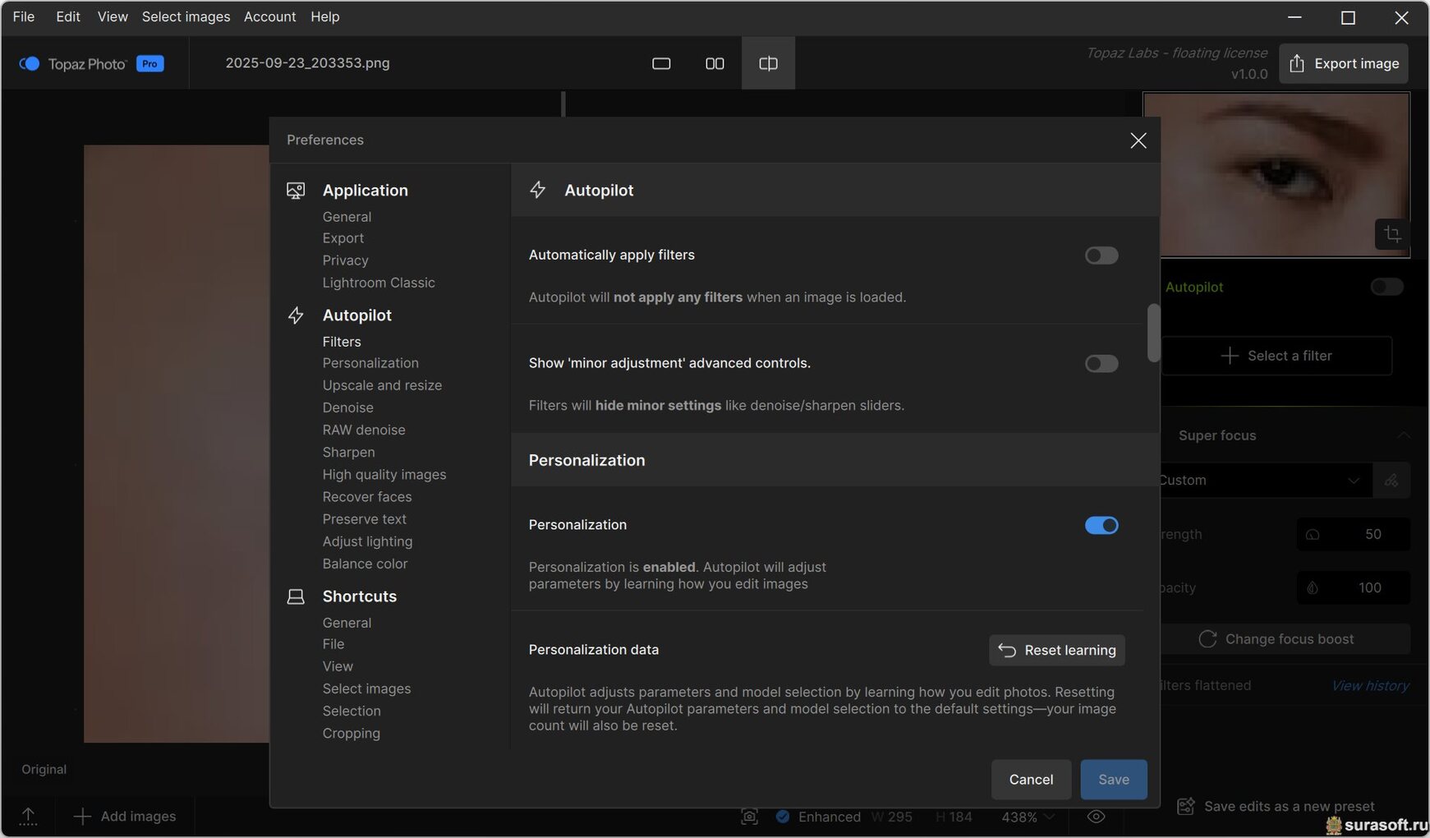
Task: Click the brush icon beside Custom dropdown
Action: 1391,481
